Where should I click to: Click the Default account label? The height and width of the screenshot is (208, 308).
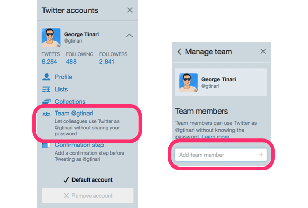92,180
